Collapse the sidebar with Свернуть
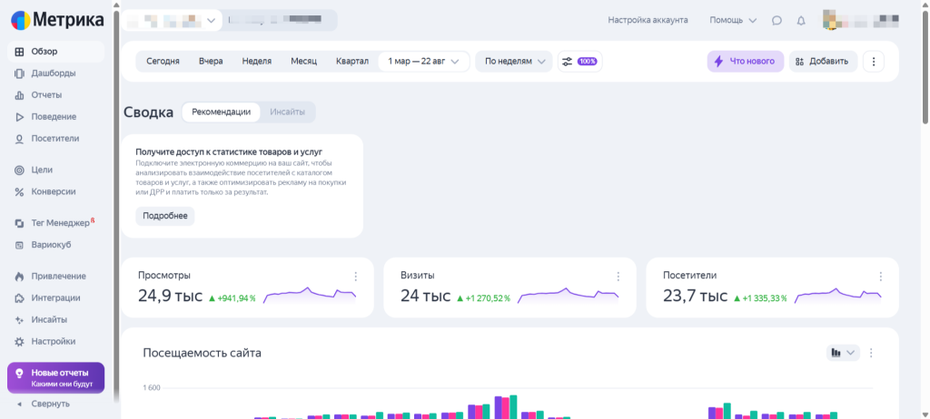Image resolution: width=930 pixels, height=419 pixels. click(x=51, y=404)
